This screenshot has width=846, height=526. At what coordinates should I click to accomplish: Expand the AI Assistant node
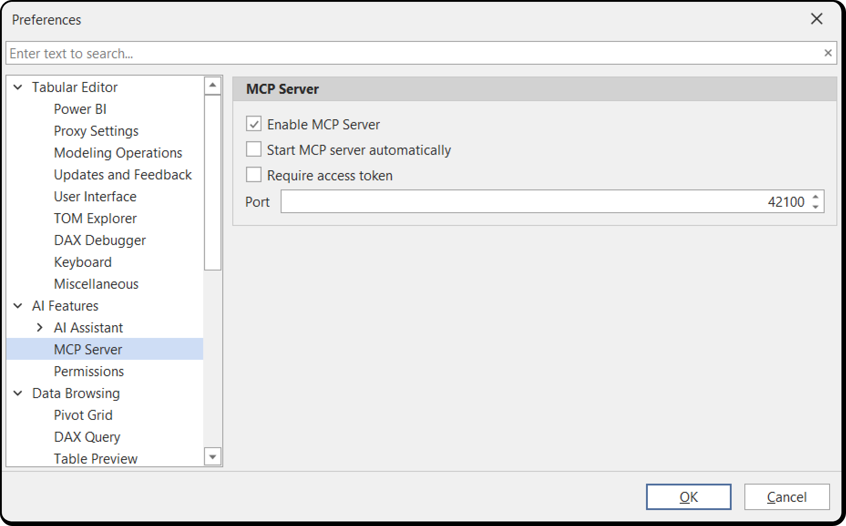[40, 327]
